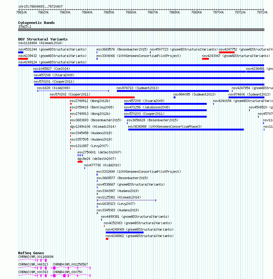273x279 pixels.
Task: Select the red nsv4248862 variant bar
Action: 107,239
